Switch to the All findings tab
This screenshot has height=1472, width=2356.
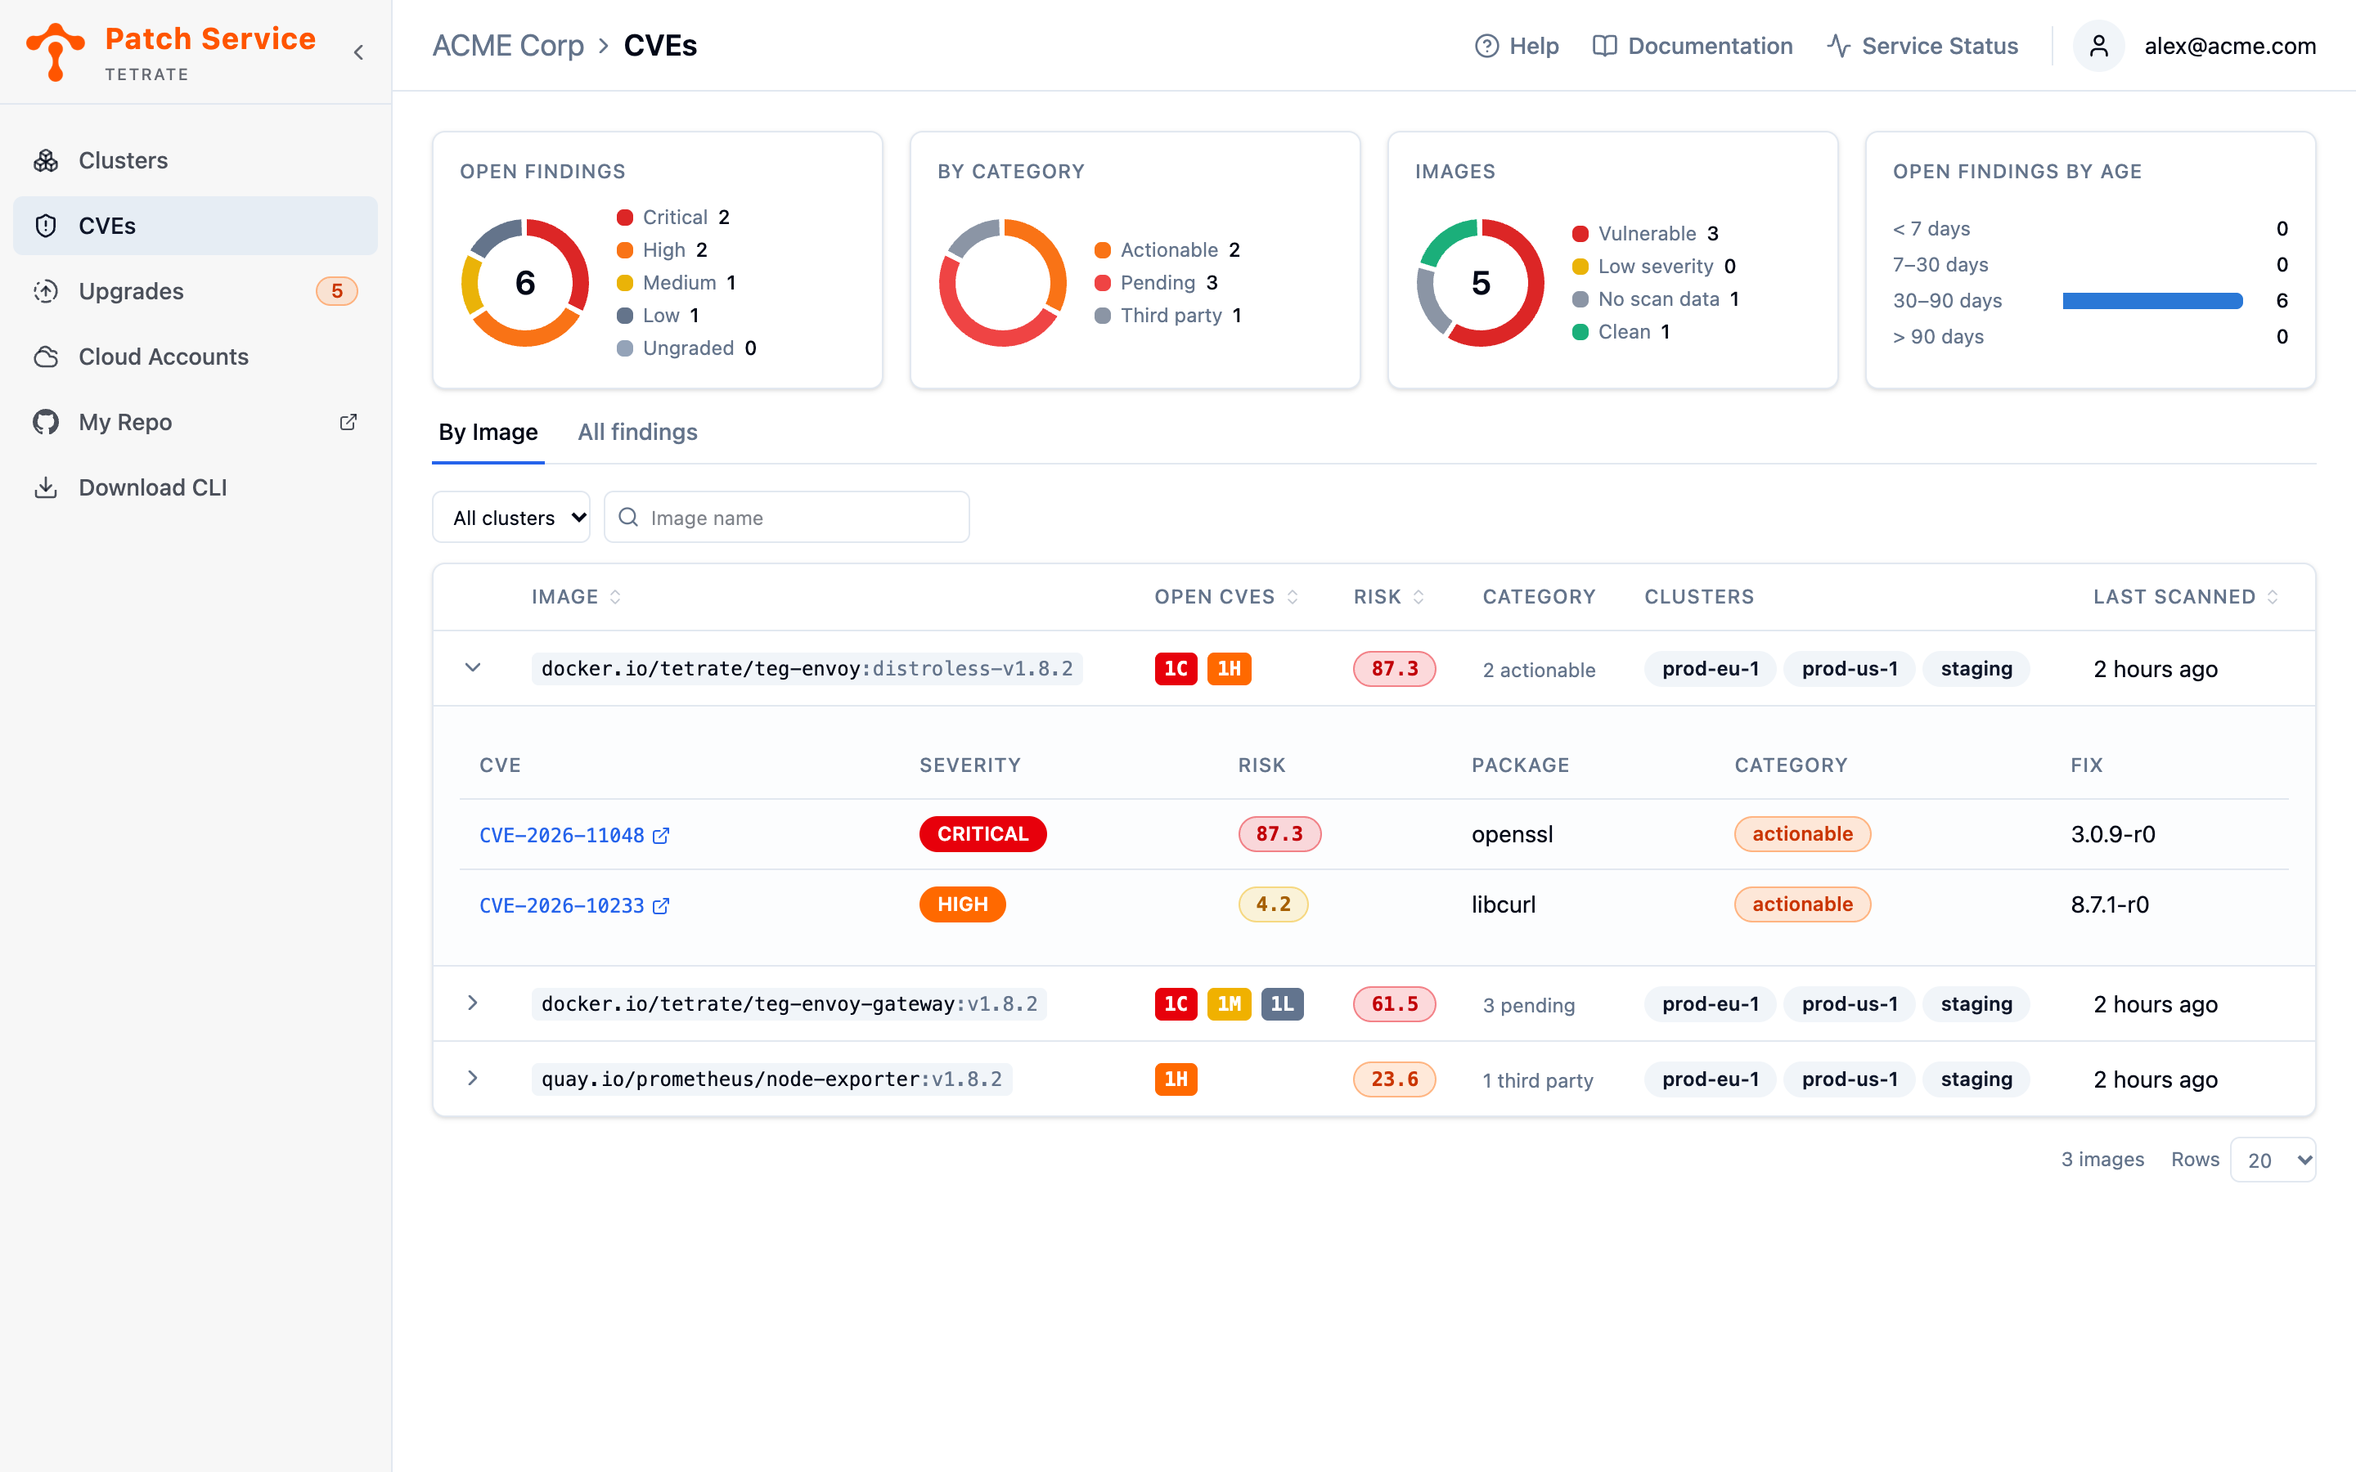tap(638, 433)
